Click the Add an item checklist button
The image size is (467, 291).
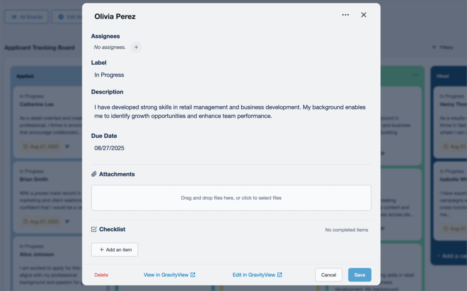tap(114, 249)
